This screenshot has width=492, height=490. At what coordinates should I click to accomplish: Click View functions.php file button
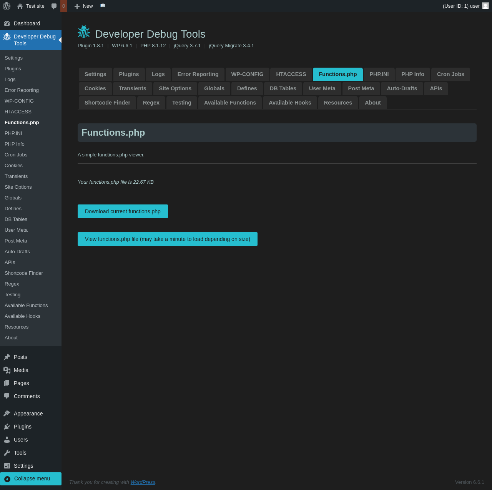click(x=167, y=239)
